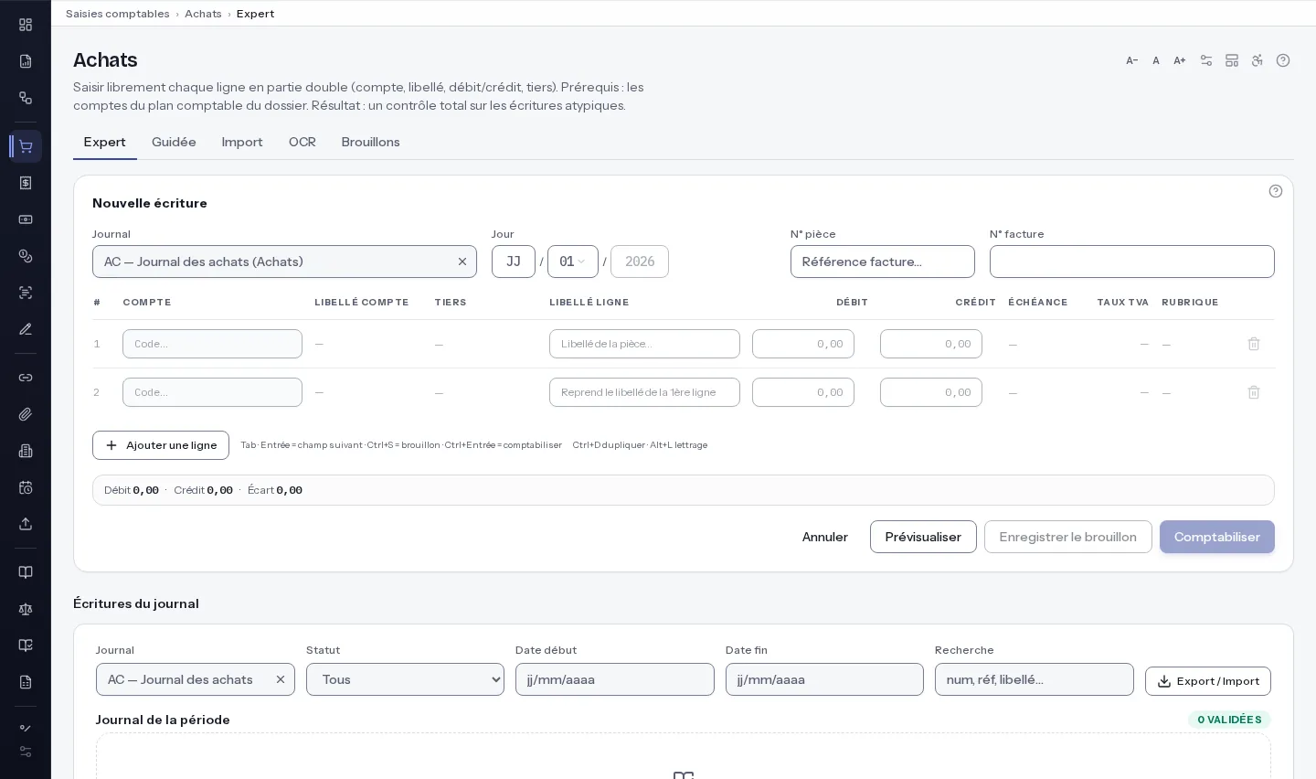1316x779 pixels.
Task: Focus the JJ day input field
Action: coord(514,261)
